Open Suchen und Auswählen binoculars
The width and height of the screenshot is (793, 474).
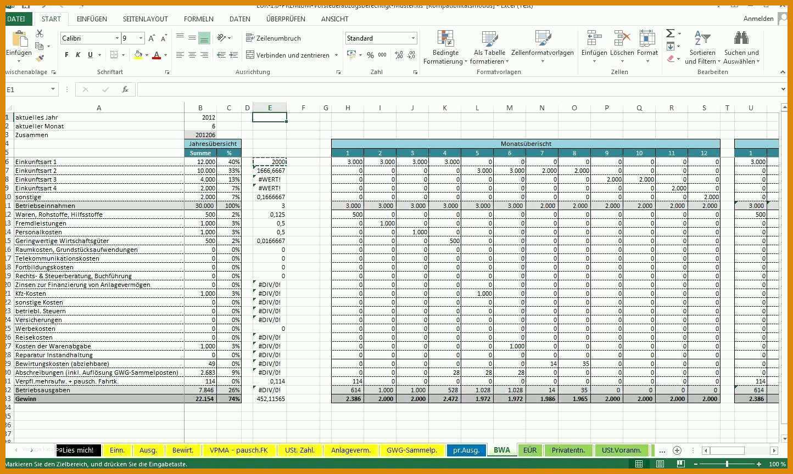point(741,48)
